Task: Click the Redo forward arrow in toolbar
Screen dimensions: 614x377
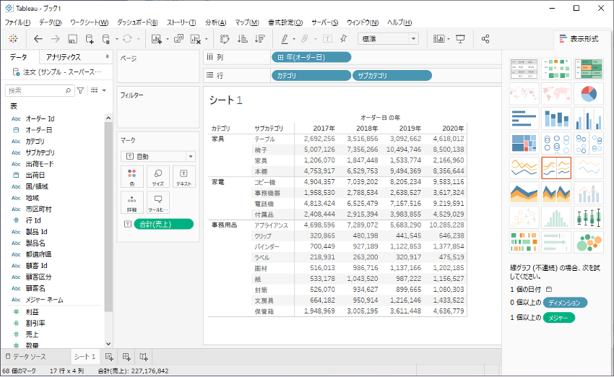Action: (55, 39)
